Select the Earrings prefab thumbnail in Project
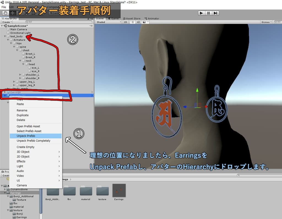The width and height of the screenshot is (282, 219). click(119, 191)
